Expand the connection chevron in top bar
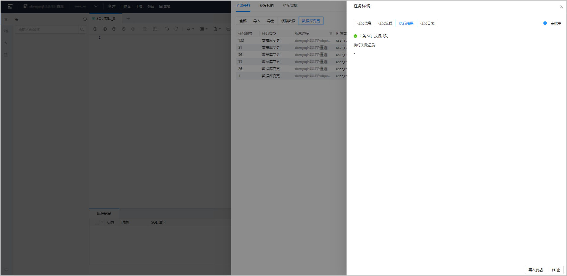Screen dimensions: 567x276 [96, 6]
